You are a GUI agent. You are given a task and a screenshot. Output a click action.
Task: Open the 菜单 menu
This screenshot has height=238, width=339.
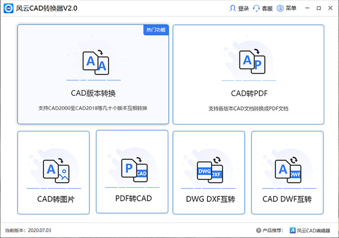[286, 8]
